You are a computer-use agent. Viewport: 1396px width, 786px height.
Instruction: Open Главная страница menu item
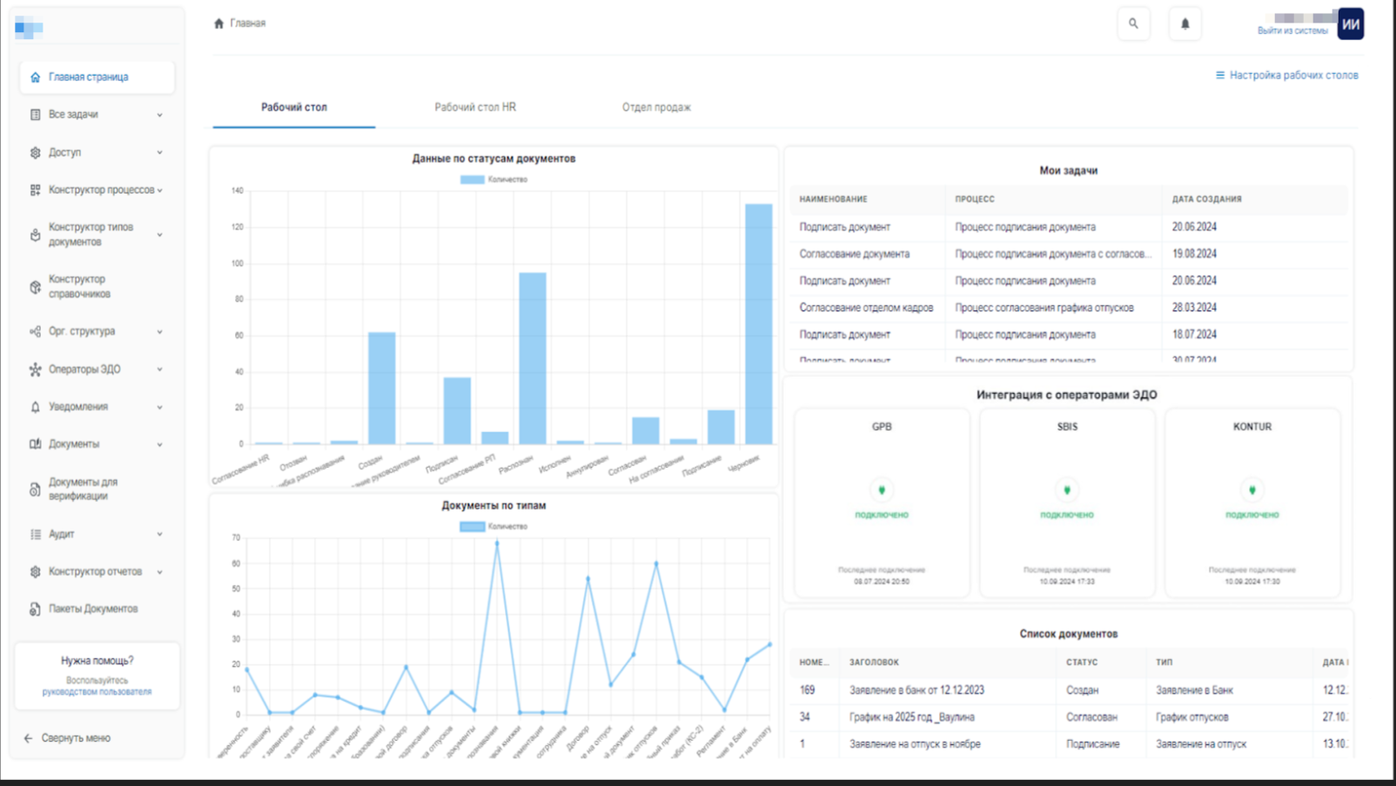(97, 77)
